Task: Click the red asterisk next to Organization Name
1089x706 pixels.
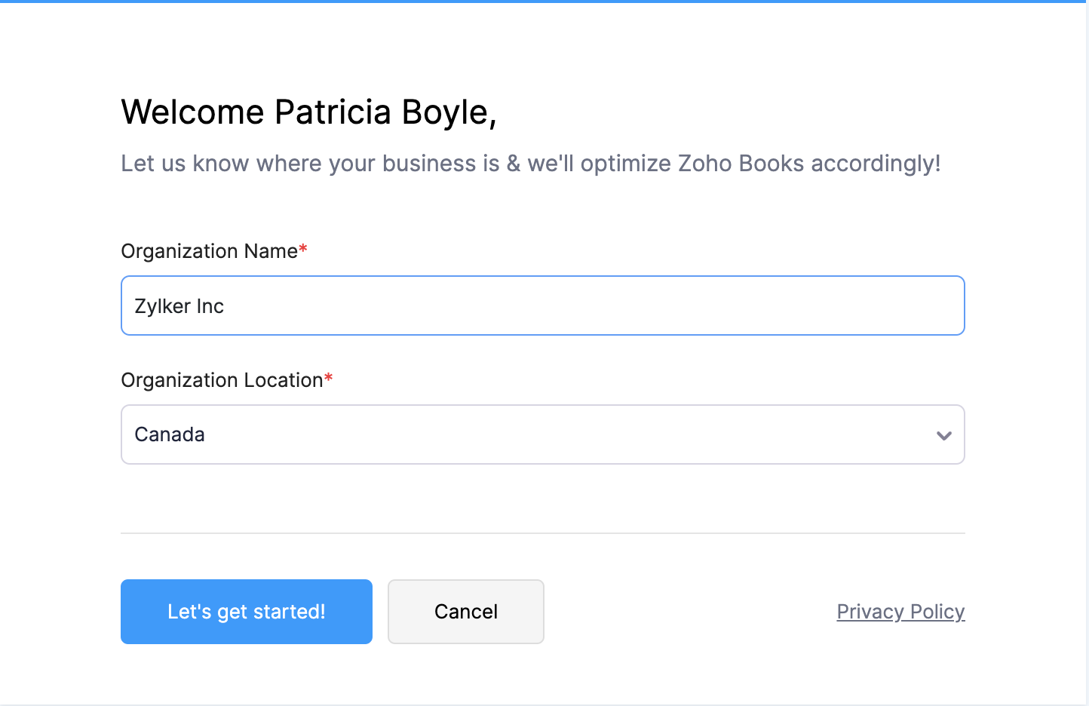Action: pos(303,248)
